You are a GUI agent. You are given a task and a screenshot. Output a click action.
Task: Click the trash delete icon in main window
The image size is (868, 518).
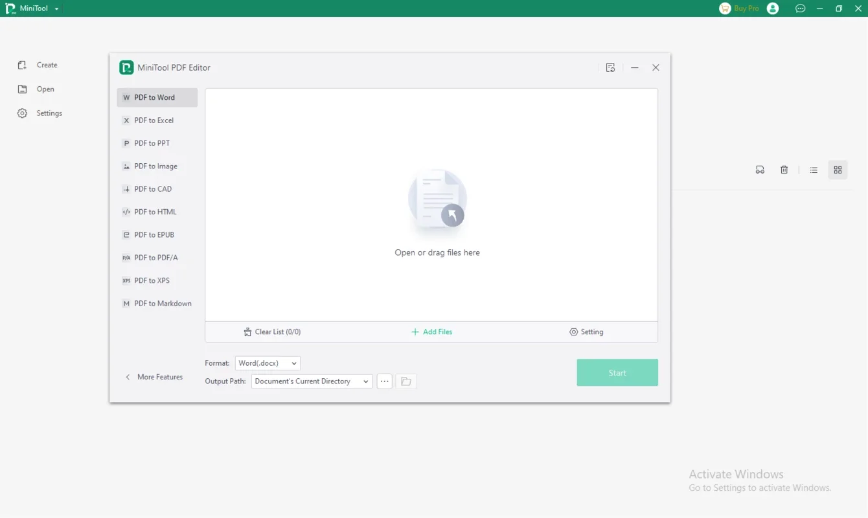point(784,170)
